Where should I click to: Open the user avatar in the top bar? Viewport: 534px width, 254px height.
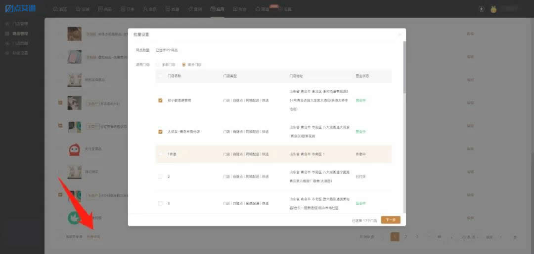coord(493,9)
